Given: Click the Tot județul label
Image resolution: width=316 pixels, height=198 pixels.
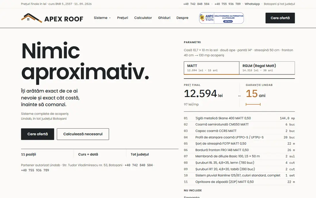Looking at the screenshot, I should (x=140, y=155).
